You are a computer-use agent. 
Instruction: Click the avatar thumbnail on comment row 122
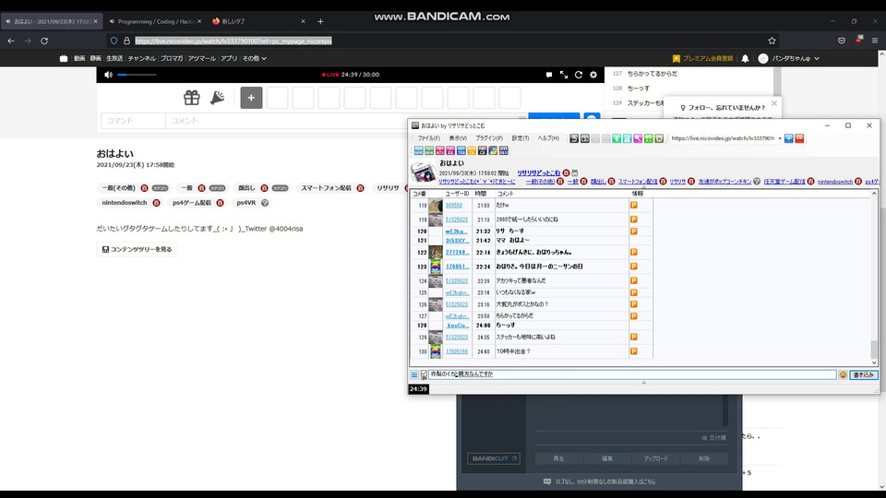point(436,252)
